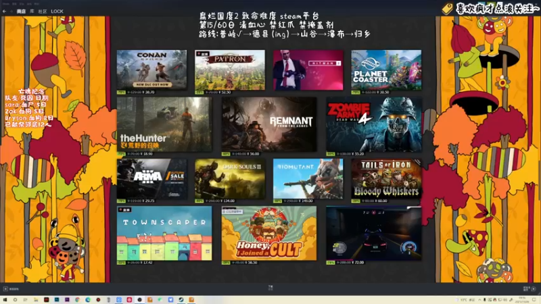541x304 pixels.
Task: Open theHunter Call of the Wild capsule
Action: 164,124
